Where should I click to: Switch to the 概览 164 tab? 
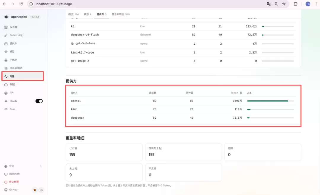[73, 14]
